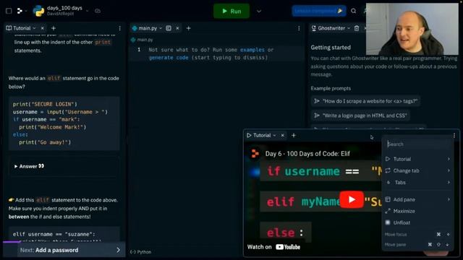The height and width of the screenshot is (260, 463).
Task: Open the main.py tab dropdown chevron
Action: 161,28
